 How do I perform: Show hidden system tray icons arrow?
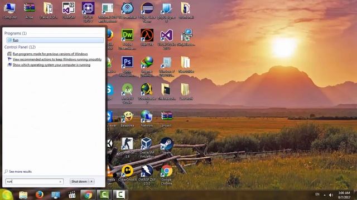point(325,195)
